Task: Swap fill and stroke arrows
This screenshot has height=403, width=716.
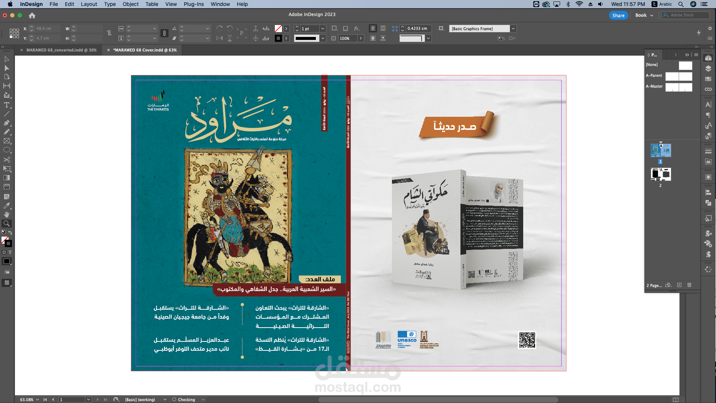Action: click(x=10, y=232)
